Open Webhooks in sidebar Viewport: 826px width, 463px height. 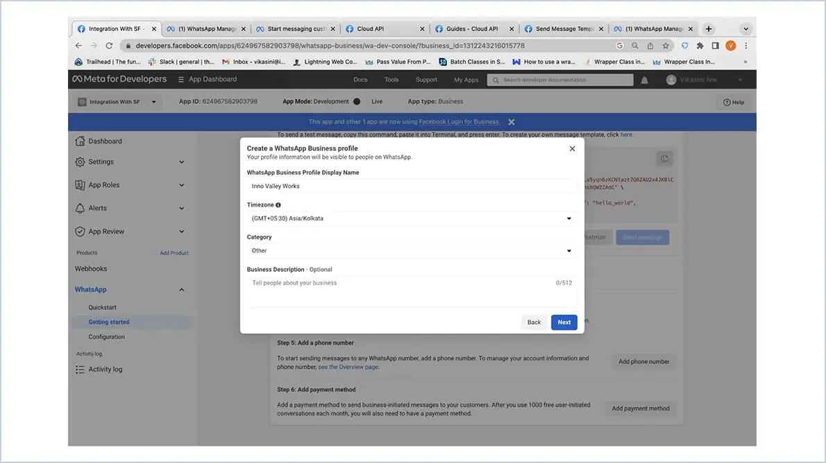click(x=91, y=269)
